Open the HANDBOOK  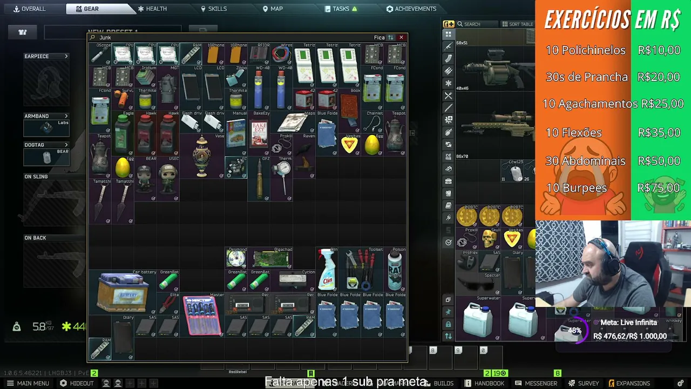pyautogui.click(x=484, y=383)
